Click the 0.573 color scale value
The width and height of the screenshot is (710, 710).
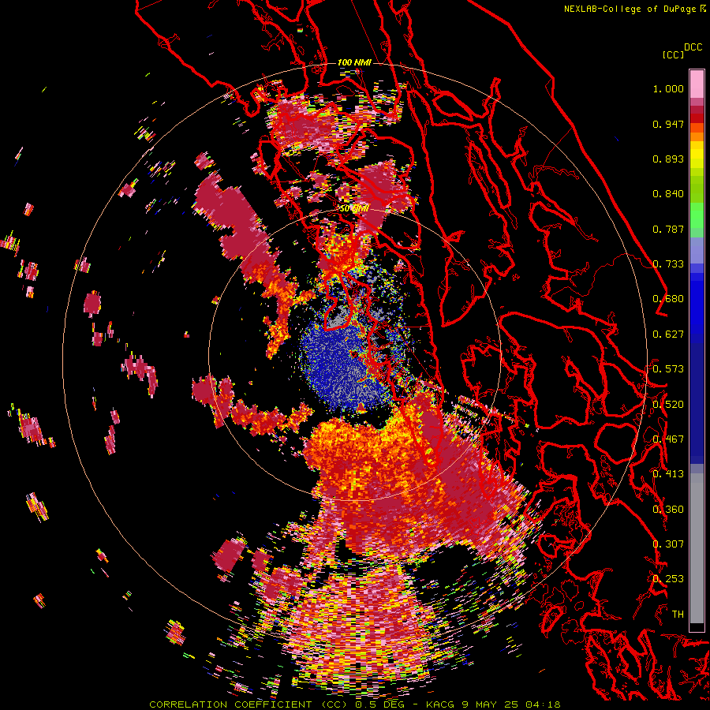668,369
